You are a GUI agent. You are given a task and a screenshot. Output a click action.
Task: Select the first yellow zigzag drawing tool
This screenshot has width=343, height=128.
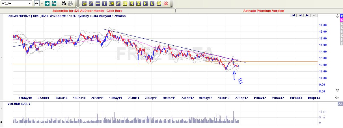click(85, 3)
